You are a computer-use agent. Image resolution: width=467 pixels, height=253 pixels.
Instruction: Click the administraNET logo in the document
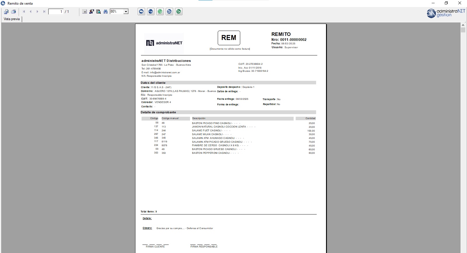[164, 43]
